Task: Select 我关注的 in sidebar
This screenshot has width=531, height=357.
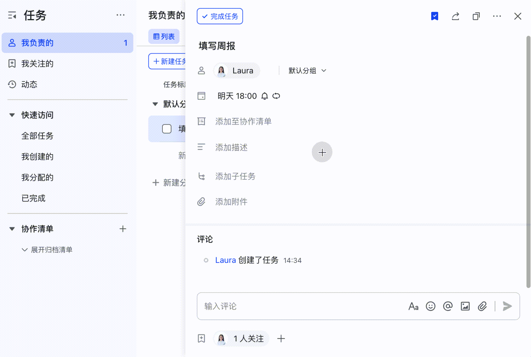Action: (x=37, y=64)
